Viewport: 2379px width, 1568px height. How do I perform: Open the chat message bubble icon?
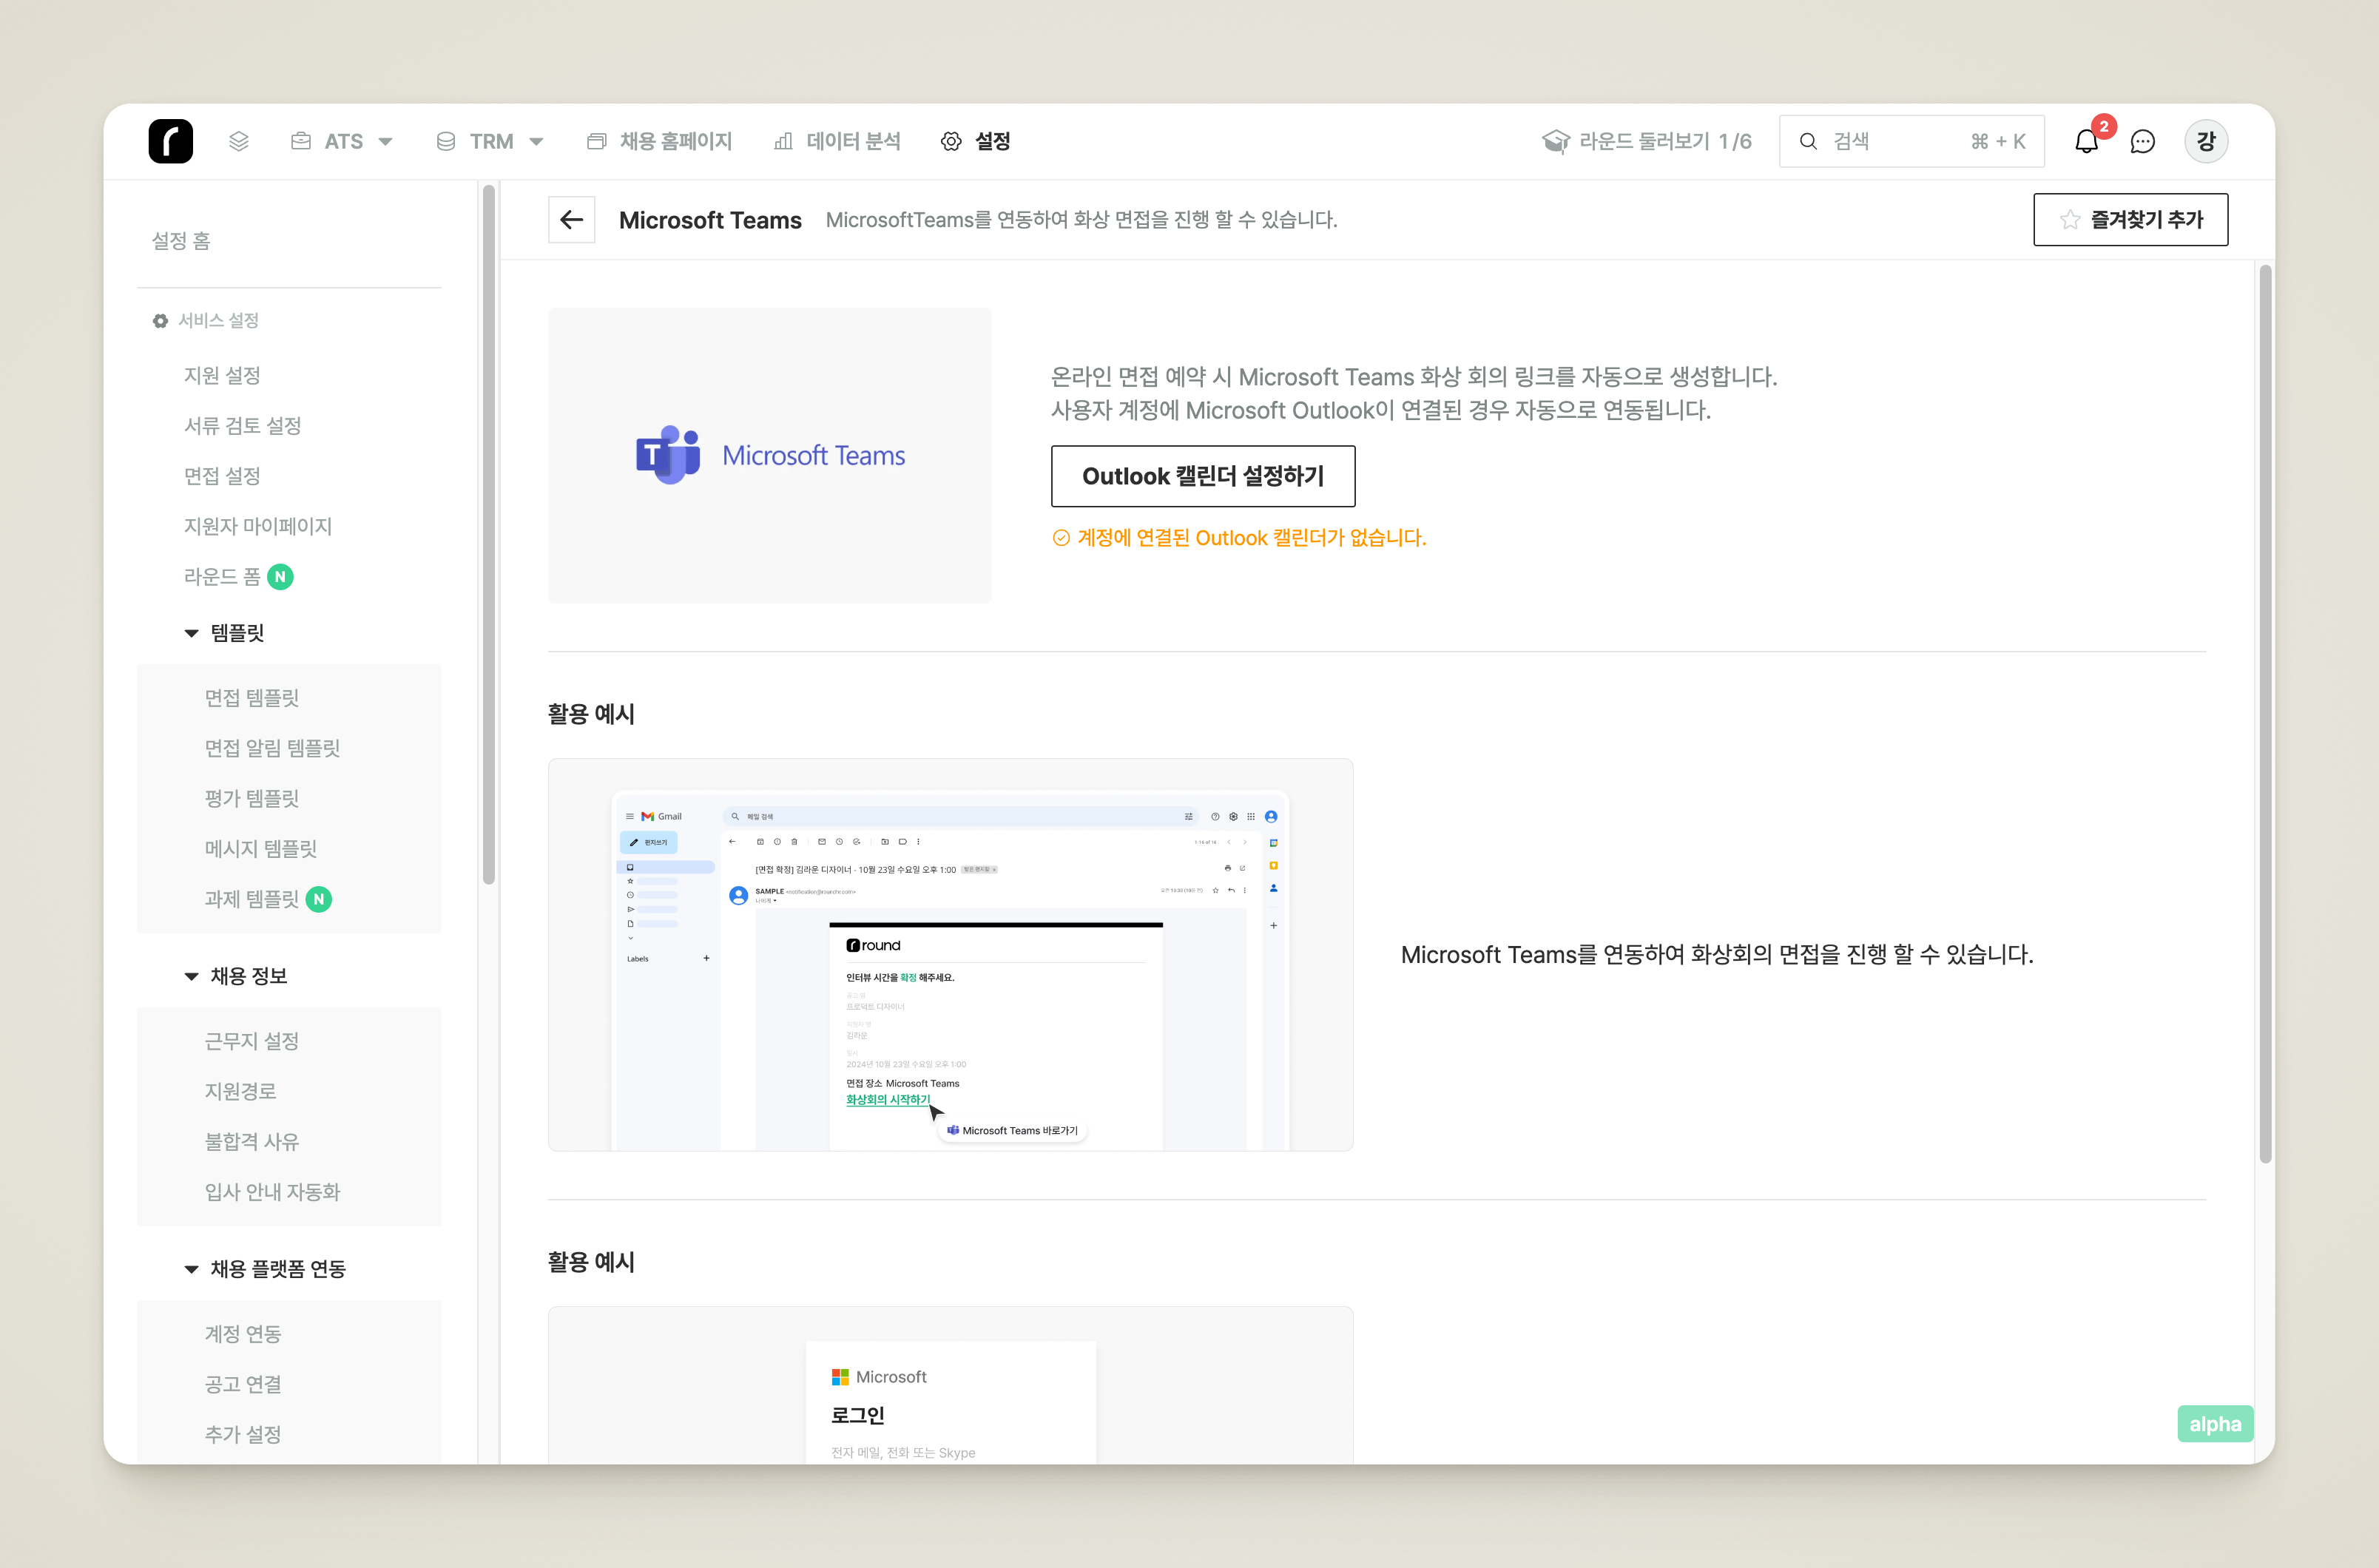coord(2142,142)
